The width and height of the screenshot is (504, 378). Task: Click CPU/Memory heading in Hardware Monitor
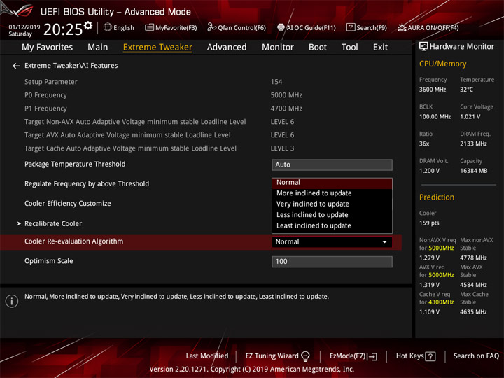pos(442,64)
